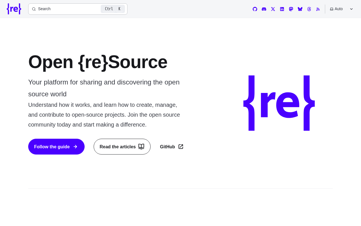Click the large purple {re} hero image

(x=279, y=103)
